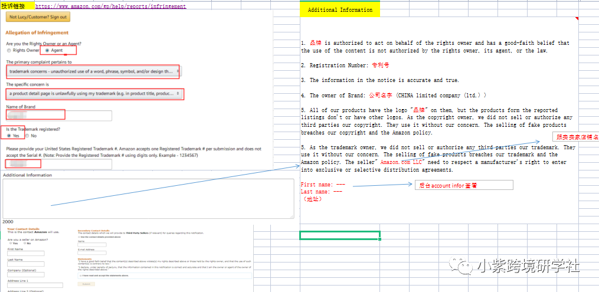Select the Rights Owner radio option
The image size is (599, 292).
pos(9,50)
